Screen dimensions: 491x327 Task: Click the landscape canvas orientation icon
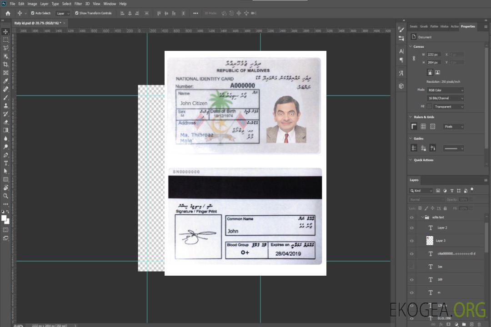pos(437,72)
